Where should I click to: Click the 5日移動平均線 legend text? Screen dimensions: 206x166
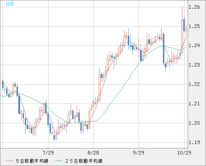[x=32, y=161]
